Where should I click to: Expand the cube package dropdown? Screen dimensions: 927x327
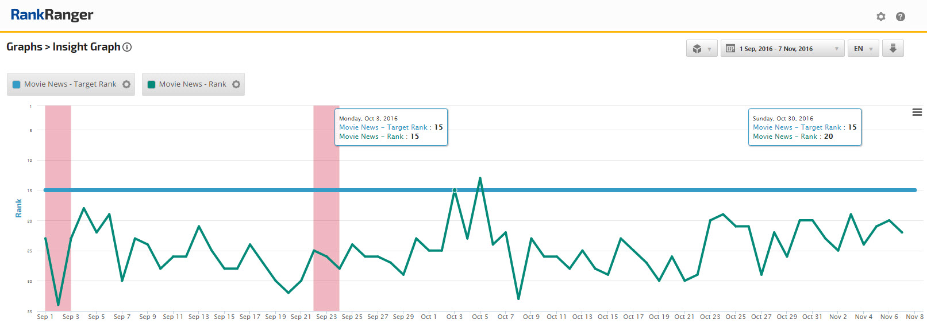click(702, 49)
